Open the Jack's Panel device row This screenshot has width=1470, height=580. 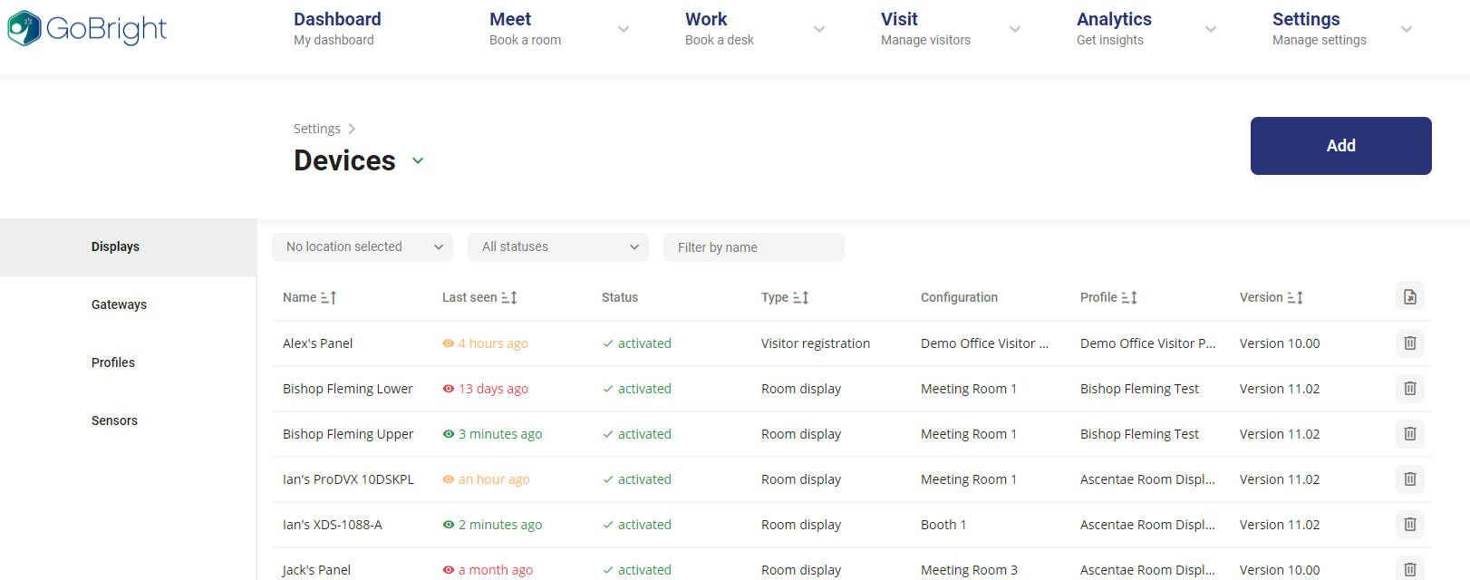pos(852,565)
